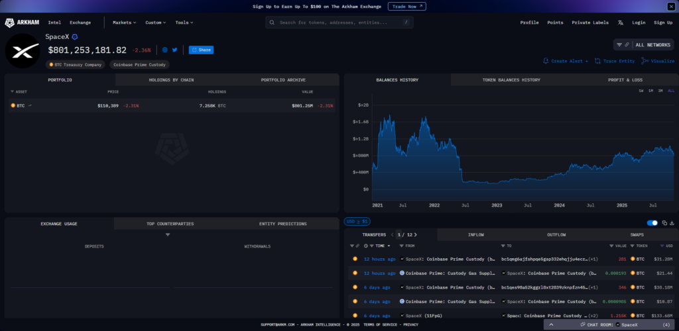This screenshot has width=679, height=331.
Task: Open the Value column filter
Action: coord(611,246)
